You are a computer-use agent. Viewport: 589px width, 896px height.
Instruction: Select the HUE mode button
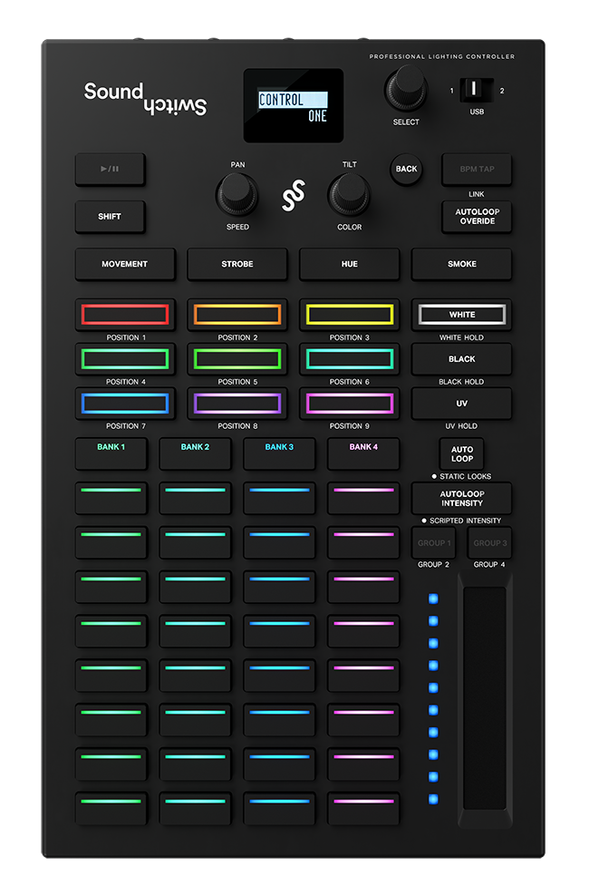pyautogui.click(x=349, y=264)
